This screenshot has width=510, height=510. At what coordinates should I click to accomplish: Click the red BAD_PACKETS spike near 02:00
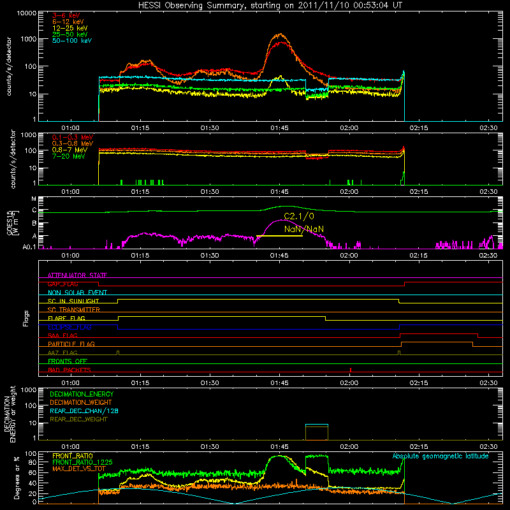coord(350,370)
